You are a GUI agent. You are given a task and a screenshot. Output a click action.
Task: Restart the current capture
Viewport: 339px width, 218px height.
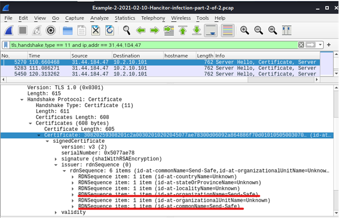coord(37,30)
